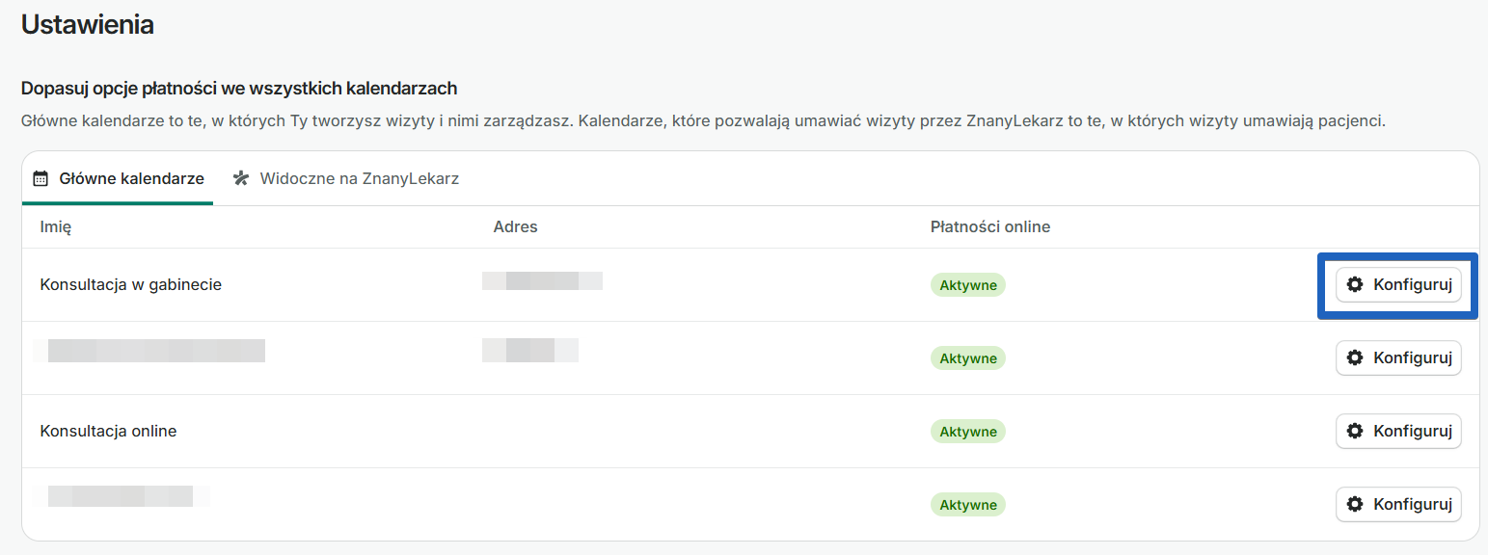The image size is (1488, 555).
Task: Click gear icon in Konsultacja online row
Action: (x=1355, y=431)
